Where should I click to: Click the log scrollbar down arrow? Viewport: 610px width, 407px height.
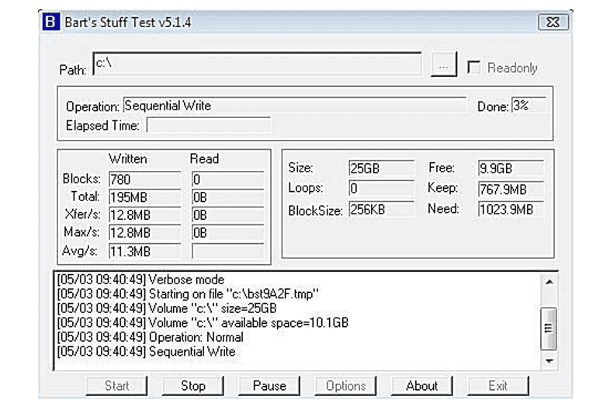pos(549,361)
